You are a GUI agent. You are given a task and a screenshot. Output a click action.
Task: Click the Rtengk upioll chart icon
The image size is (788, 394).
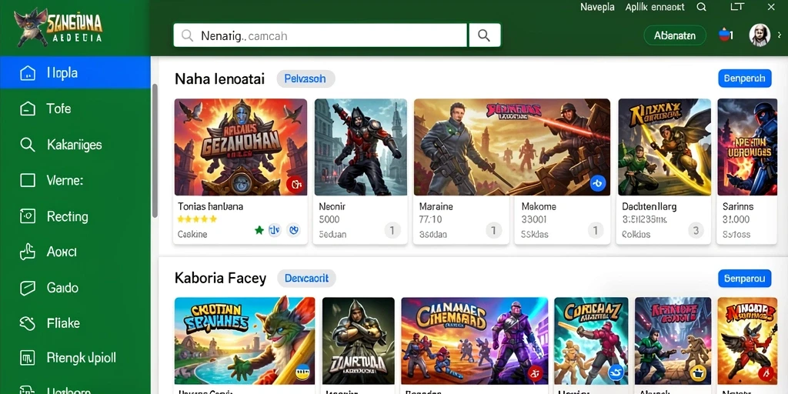tap(28, 359)
